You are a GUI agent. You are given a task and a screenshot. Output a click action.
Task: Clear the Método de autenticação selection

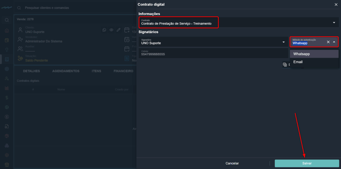click(328, 42)
